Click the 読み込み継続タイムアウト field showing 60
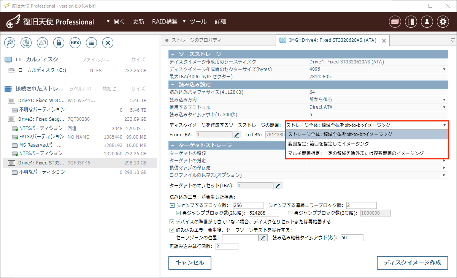The image size is (457, 278). point(352,238)
